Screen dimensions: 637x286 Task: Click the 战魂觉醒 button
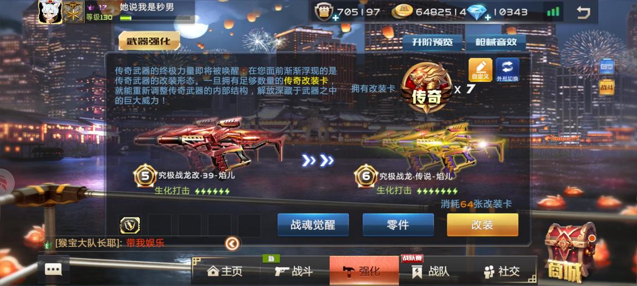coord(313,225)
